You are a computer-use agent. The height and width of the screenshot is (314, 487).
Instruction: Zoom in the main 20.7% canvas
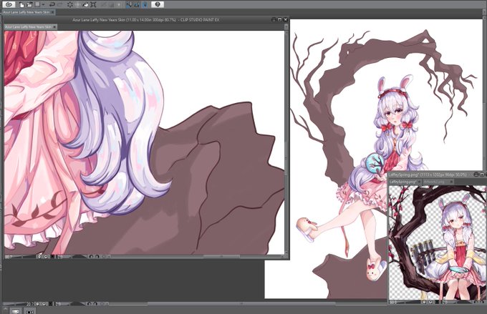click(x=44, y=304)
